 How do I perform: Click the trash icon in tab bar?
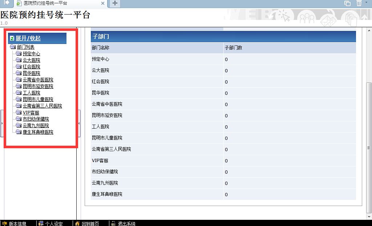pyautogui.click(x=359, y=3)
